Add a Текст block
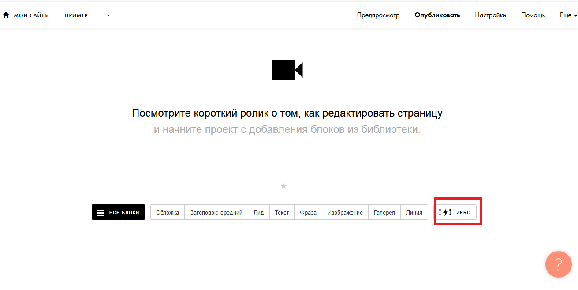Screen dimensions: 578x290 [282, 212]
